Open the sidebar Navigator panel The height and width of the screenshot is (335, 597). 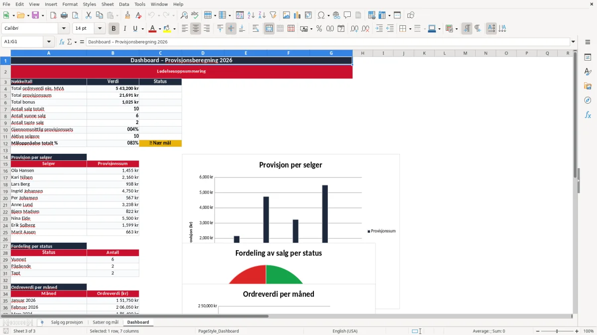pyautogui.click(x=588, y=101)
